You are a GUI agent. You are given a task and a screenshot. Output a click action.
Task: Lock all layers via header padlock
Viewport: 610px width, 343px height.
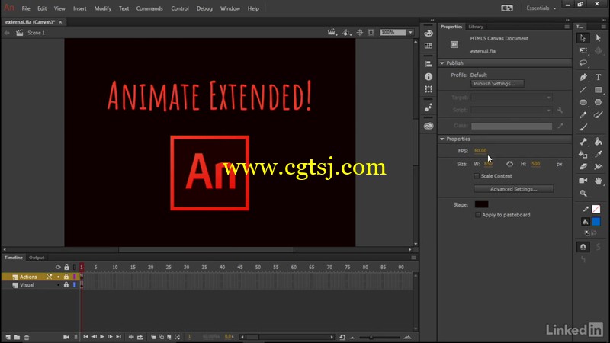[66, 268]
